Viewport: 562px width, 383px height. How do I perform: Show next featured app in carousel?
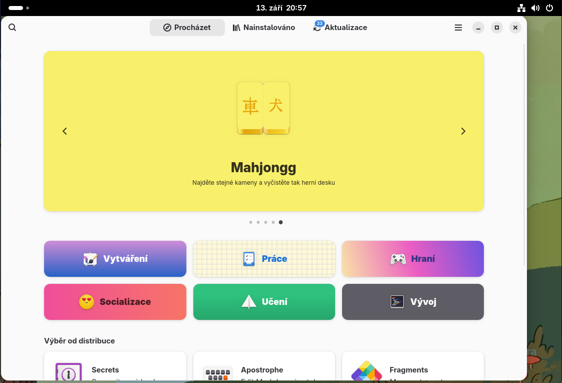coord(463,131)
